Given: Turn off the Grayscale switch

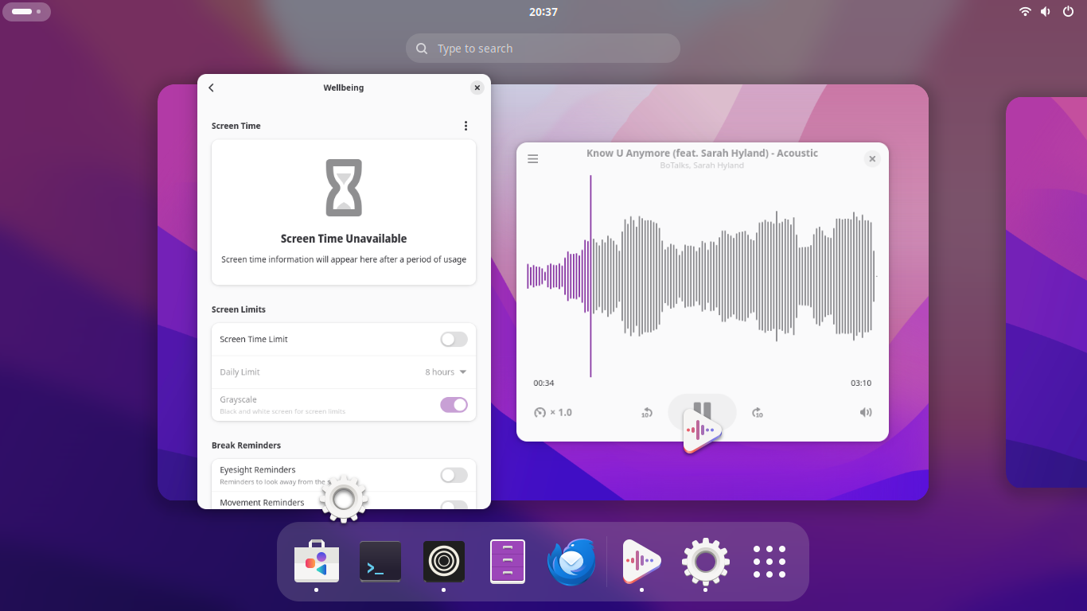Looking at the screenshot, I should (454, 404).
